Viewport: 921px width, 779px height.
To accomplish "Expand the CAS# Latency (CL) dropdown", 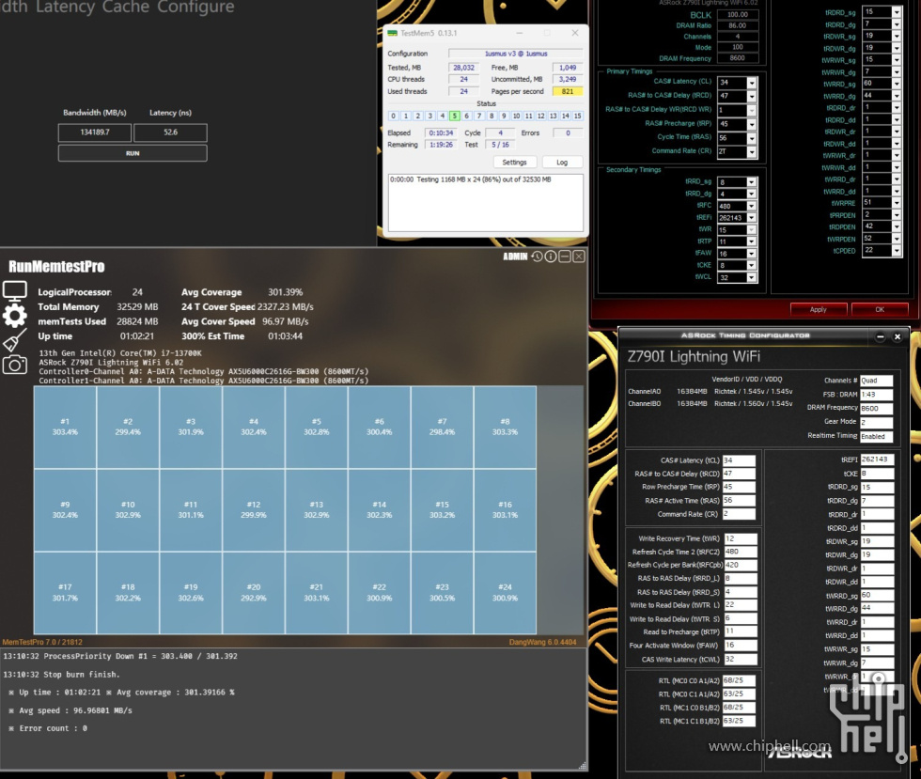I will coord(751,84).
